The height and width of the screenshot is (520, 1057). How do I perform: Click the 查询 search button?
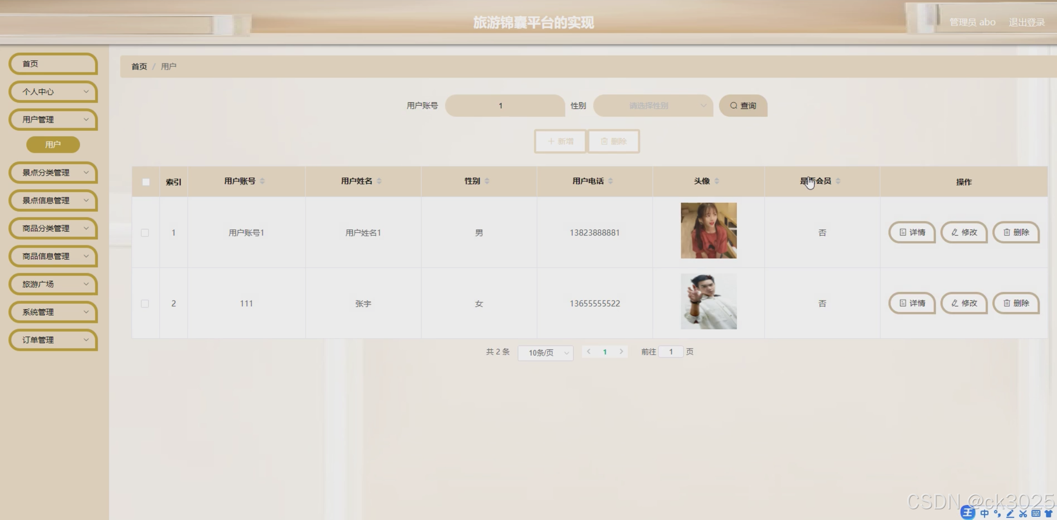[x=743, y=106]
